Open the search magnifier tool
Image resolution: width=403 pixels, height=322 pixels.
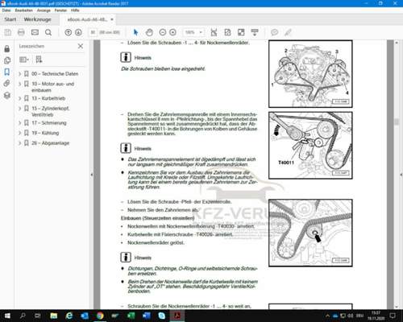tap(48, 32)
